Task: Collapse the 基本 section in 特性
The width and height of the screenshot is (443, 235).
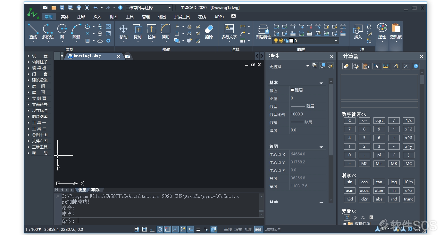Action: [321, 83]
